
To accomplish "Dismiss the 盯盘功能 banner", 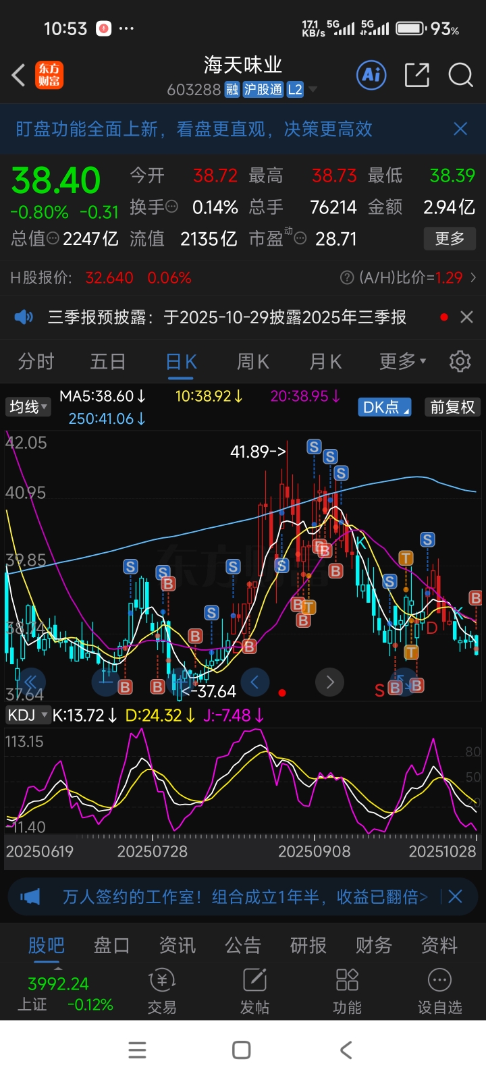I will pyautogui.click(x=460, y=129).
